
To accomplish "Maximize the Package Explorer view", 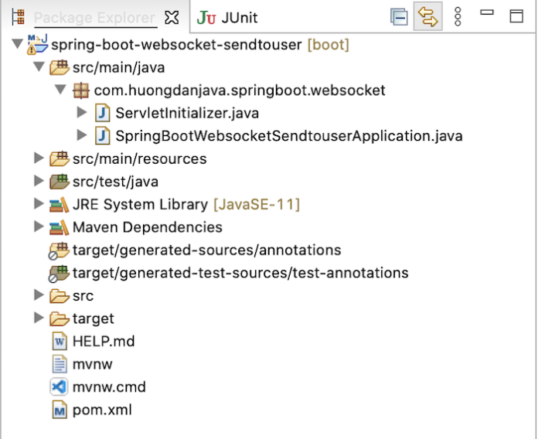I will click(516, 16).
